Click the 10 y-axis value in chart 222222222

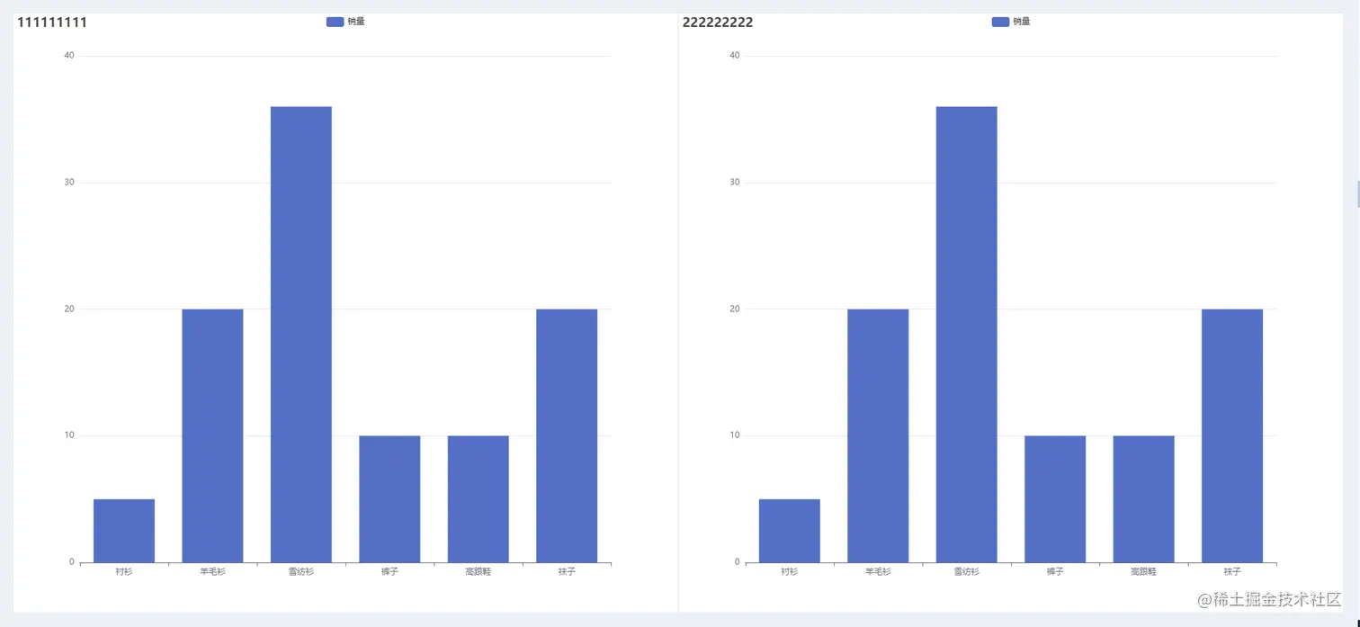coord(735,435)
